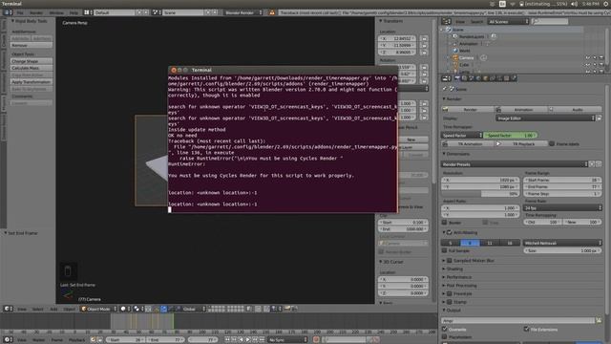Image resolution: width=611 pixels, height=344 pixels.
Task: Click the timeline editor type icon
Action: click(8, 340)
